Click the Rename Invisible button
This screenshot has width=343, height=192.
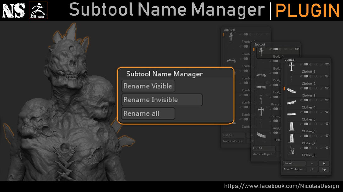pos(162,100)
